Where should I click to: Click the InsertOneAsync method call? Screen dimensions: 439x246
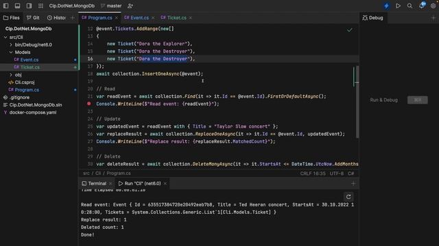(x=160, y=74)
